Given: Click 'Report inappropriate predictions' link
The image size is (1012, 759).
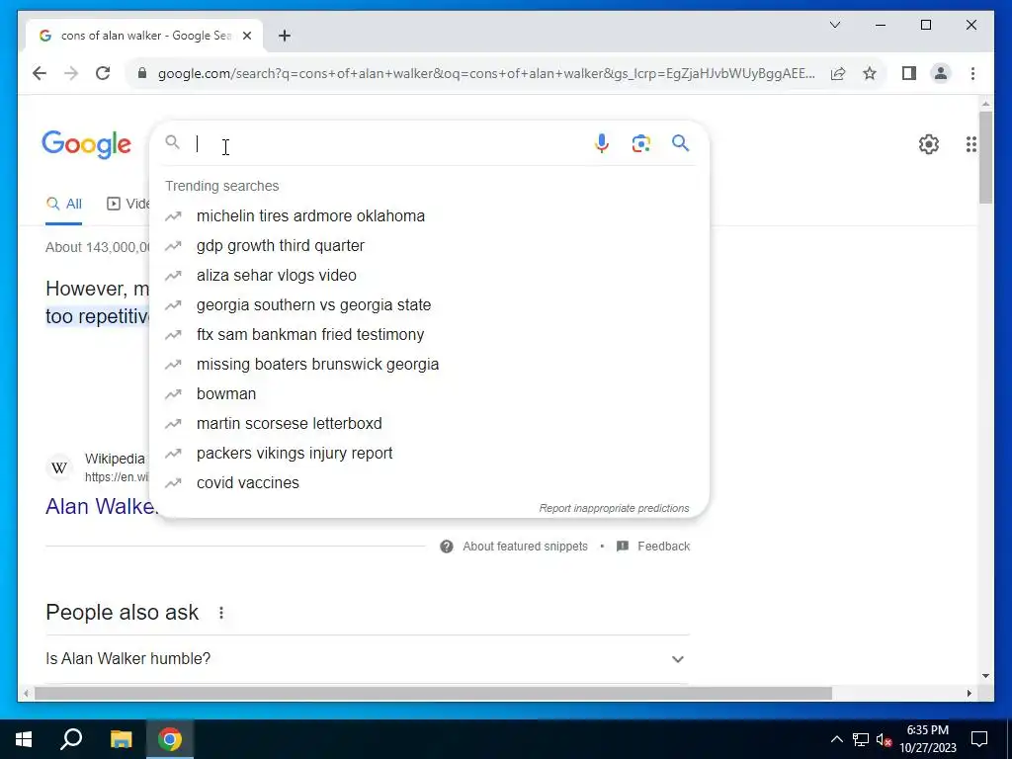Looking at the screenshot, I should (614, 509).
